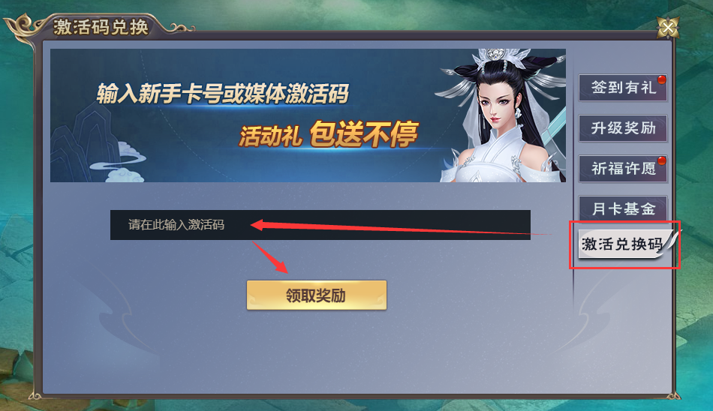Click the character's silver hair crown ornament
The height and width of the screenshot is (411, 713).
(498, 58)
